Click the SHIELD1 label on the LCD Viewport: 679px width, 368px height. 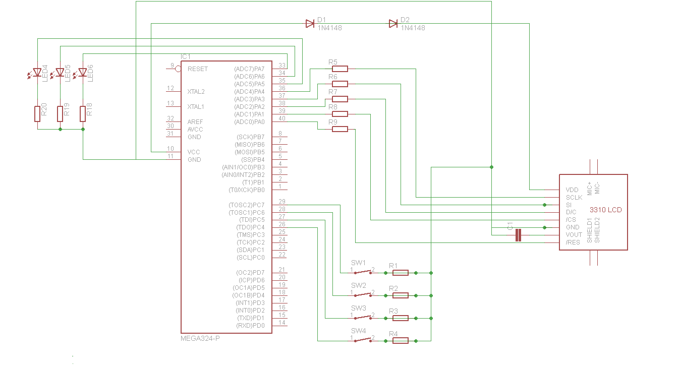(590, 230)
